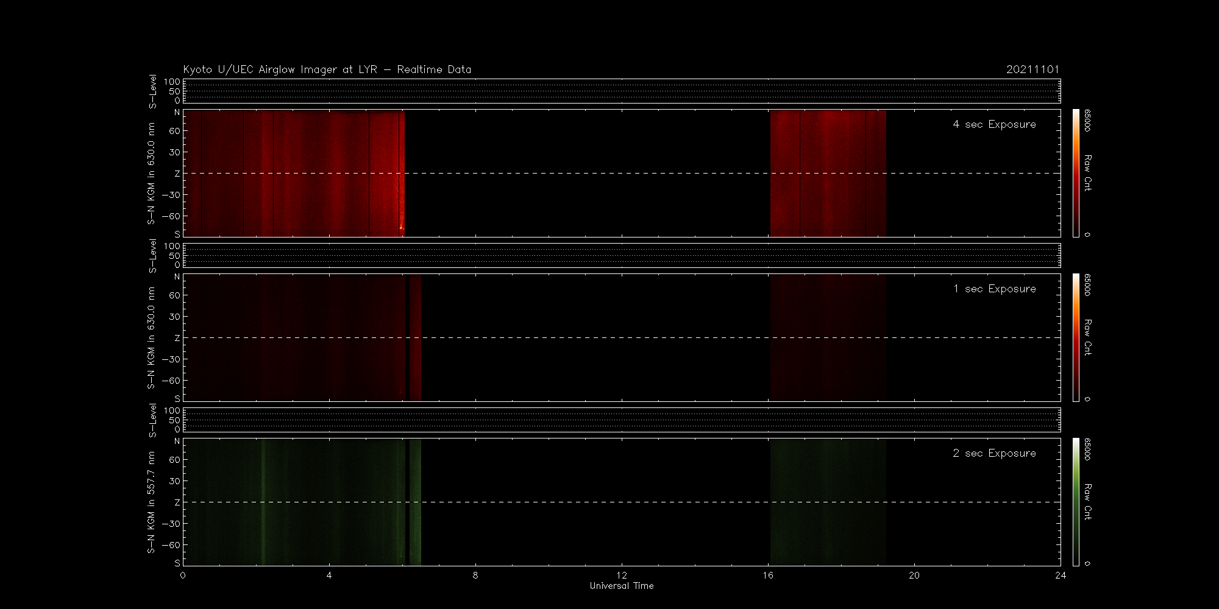Click the '4 sec Exposure' label
This screenshot has width=1219, height=609.
tap(994, 124)
